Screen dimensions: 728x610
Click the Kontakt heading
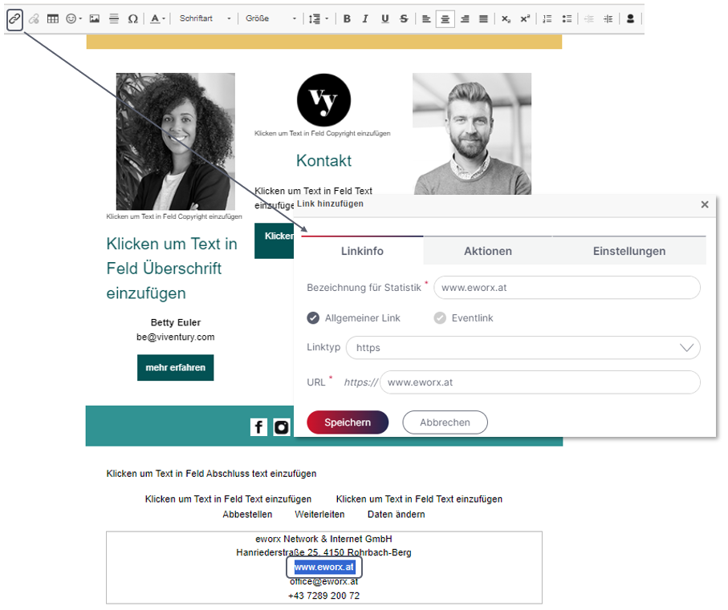coord(323,160)
